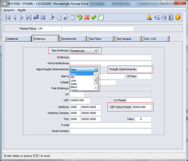Delete record using trash can icon
Image resolution: width=188 pixels, height=161 pixels.
tap(73, 17)
